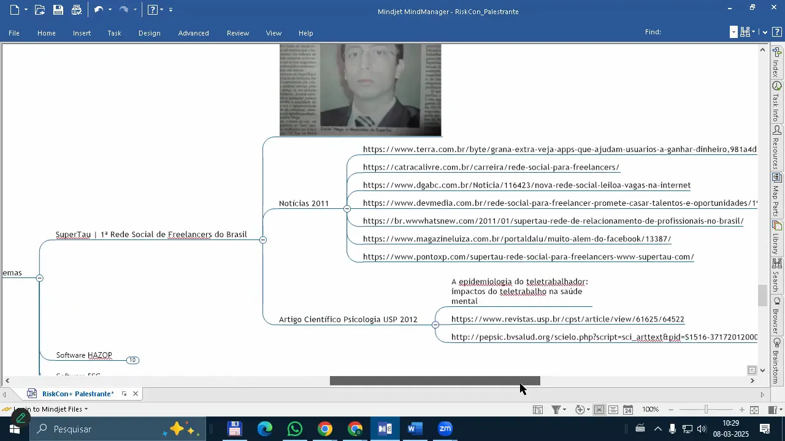Screen dimensions: 785x441
Task: Open the Word app in taskbar
Action: [x=415, y=429]
